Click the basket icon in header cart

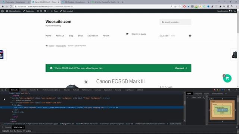click(190, 36)
